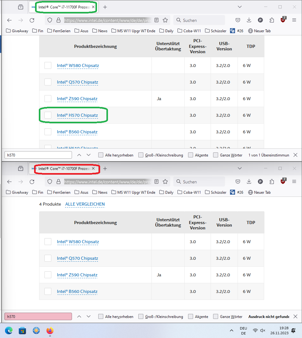The width and height of the screenshot is (302, 338).
Task: Check H570 Chipsatz box in i7-11700F window
Action: pyautogui.click(x=48, y=115)
